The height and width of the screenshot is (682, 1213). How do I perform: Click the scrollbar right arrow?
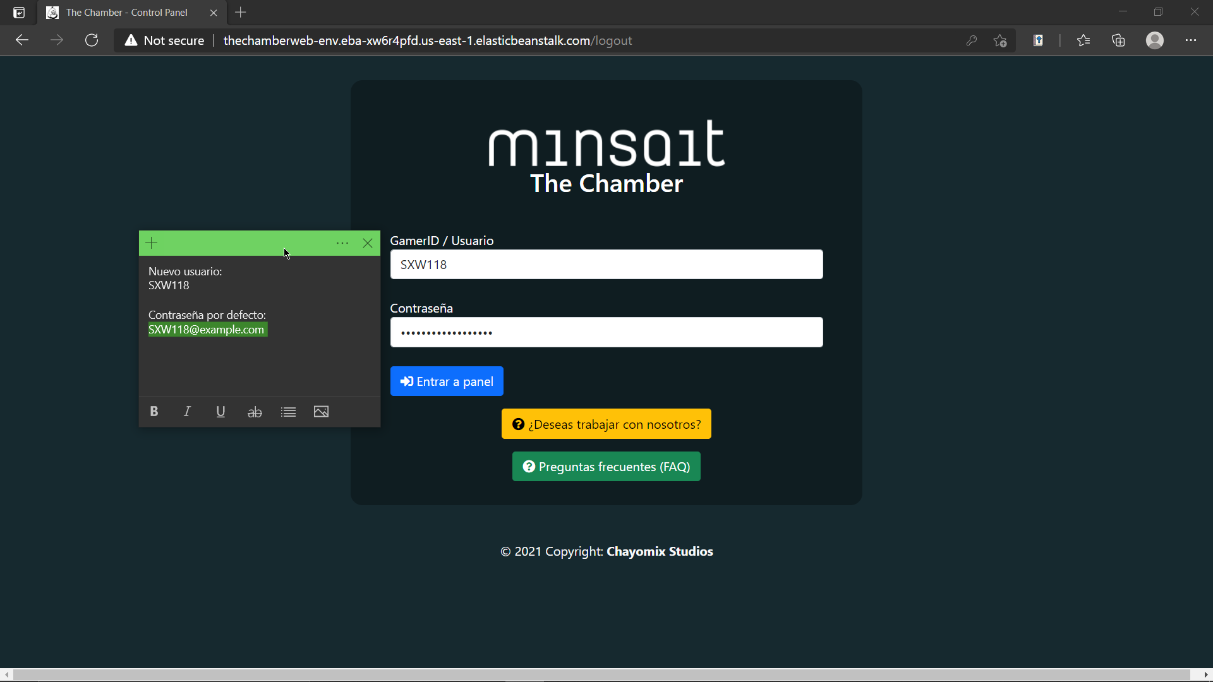click(x=1206, y=675)
